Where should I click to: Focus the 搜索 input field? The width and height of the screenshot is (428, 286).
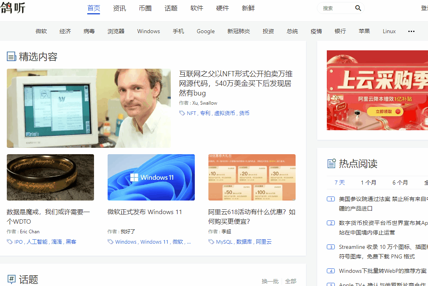[337, 8]
